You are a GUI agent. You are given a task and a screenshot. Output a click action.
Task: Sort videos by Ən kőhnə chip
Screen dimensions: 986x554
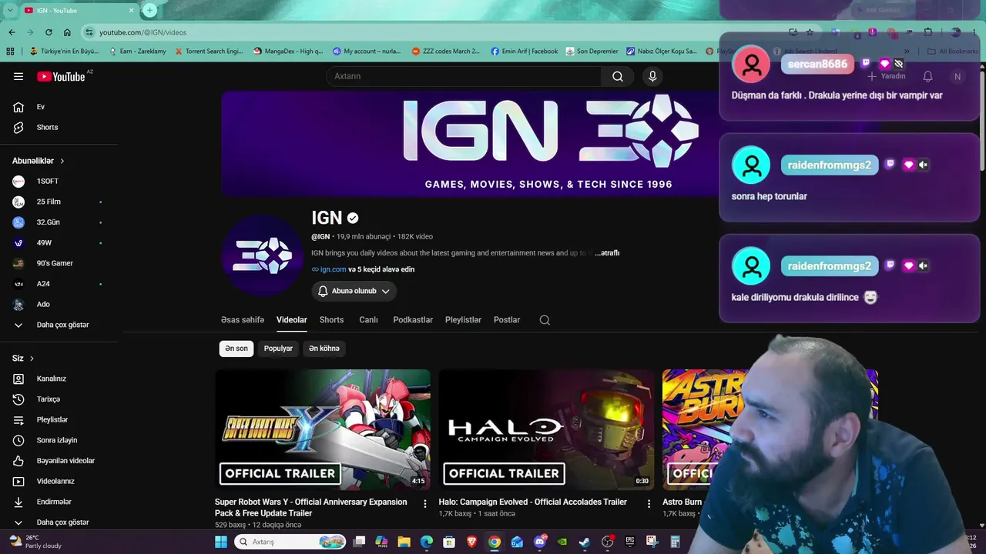coord(324,349)
